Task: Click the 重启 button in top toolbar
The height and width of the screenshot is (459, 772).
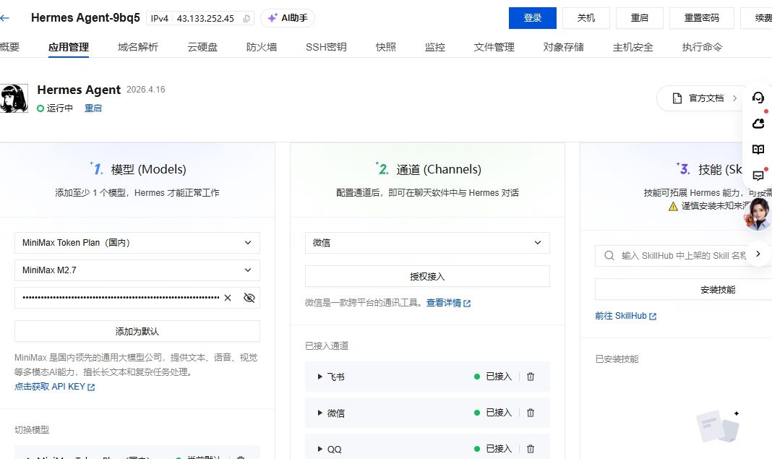Action: [x=639, y=18]
